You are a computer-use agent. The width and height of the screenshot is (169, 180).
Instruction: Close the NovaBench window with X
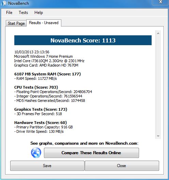[160, 2]
